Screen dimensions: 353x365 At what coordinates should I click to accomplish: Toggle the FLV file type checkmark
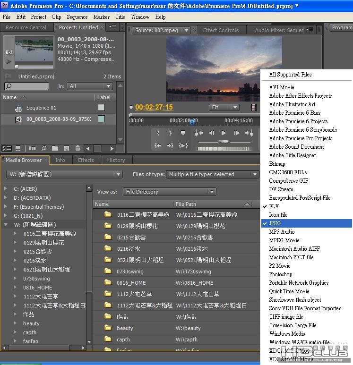coord(265,206)
